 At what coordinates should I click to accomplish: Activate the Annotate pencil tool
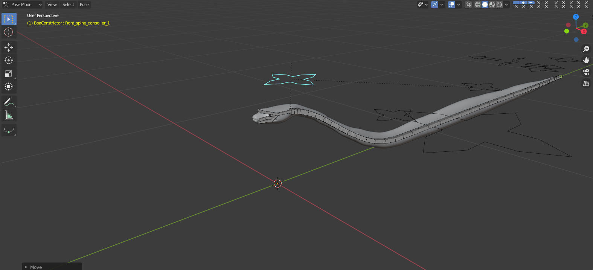[x=9, y=102]
